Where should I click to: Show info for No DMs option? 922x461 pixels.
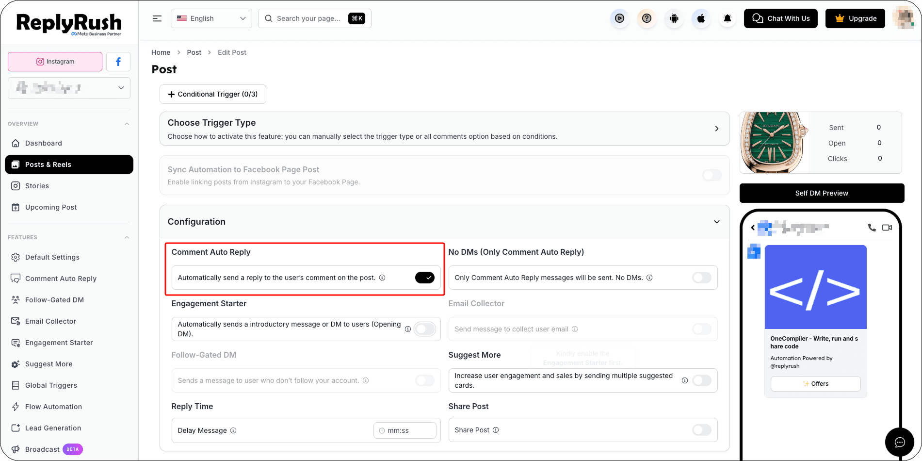(649, 278)
